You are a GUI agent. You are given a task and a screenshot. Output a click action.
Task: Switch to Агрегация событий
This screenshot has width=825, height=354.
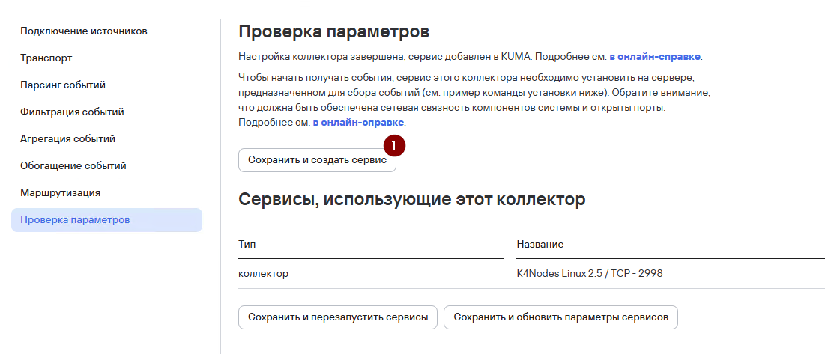tap(68, 138)
